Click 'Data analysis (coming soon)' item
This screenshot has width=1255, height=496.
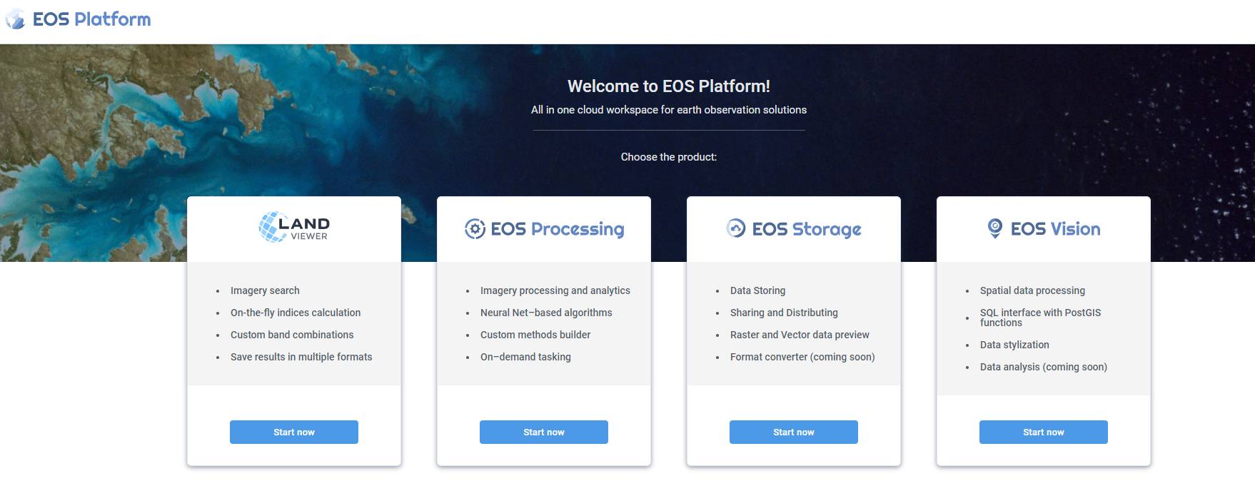[x=1044, y=367]
